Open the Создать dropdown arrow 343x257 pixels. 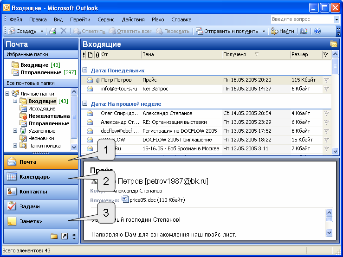coord(42,31)
